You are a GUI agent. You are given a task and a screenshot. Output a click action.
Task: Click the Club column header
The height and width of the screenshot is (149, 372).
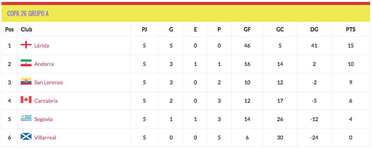coord(26,29)
